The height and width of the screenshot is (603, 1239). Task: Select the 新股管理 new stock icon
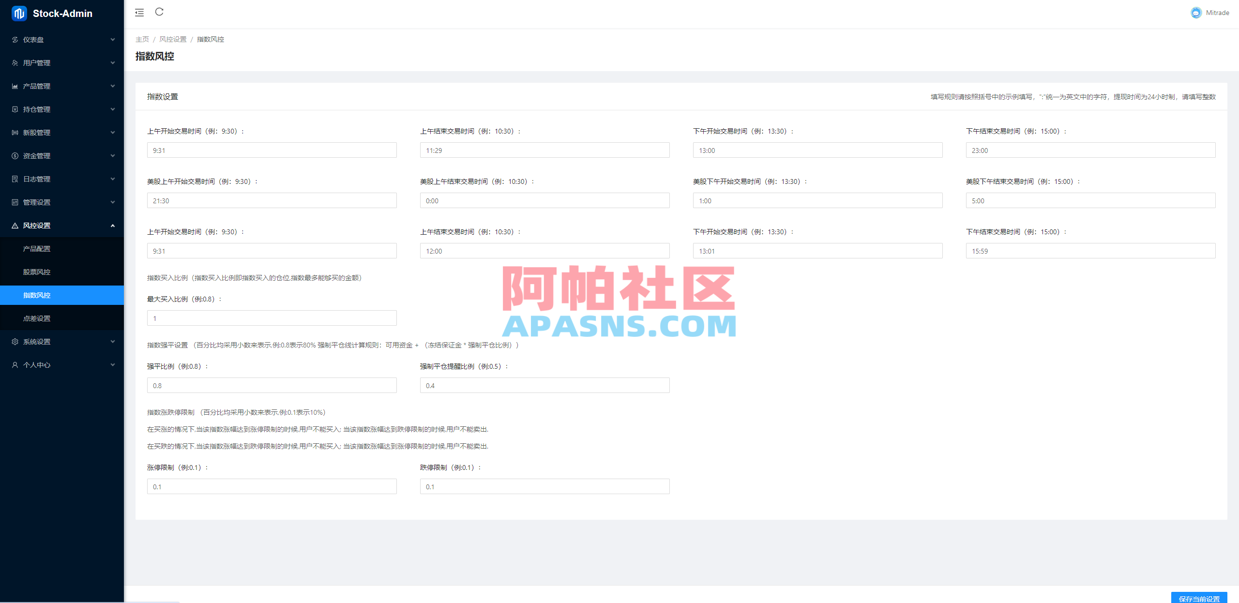tap(15, 132)
